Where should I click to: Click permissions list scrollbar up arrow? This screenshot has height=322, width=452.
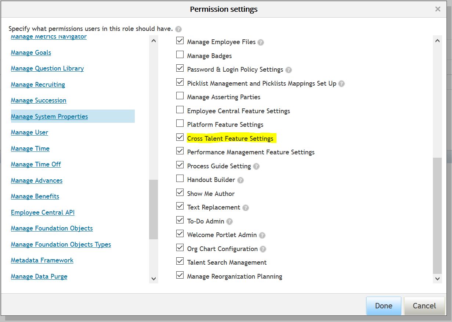[437, 41]
